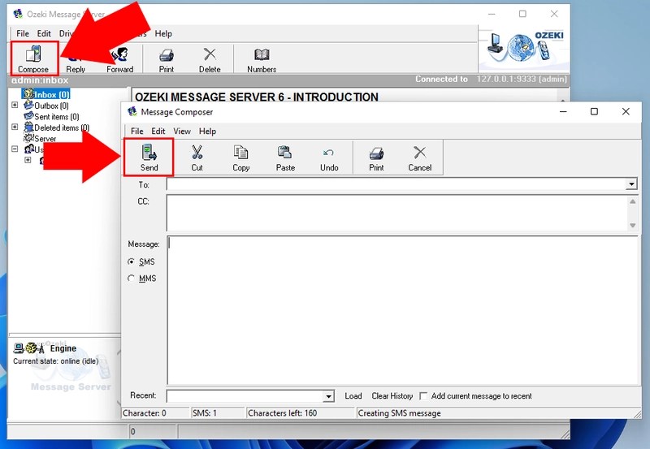Image resolution: width=650 pixels, height=449 pixels.
Task: Select the Inbox (0) folder
Action: (51, 94)
